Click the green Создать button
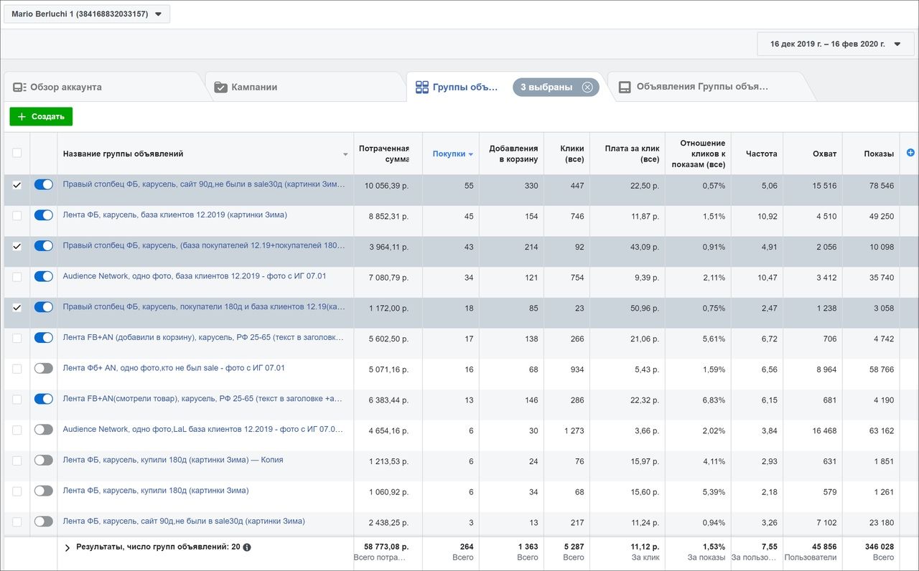The height and width of the screenshot is (571, 919). click(x=41, y=116)
